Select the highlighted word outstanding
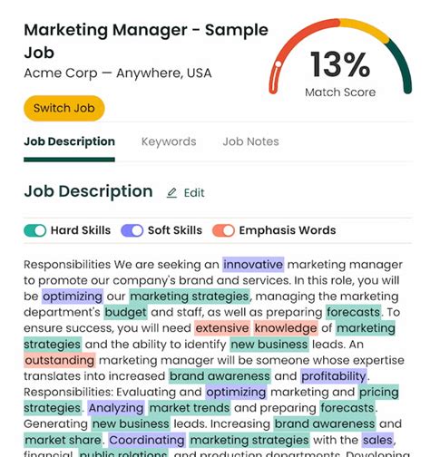Screen dimensions: 430x457 click(60, 360)
